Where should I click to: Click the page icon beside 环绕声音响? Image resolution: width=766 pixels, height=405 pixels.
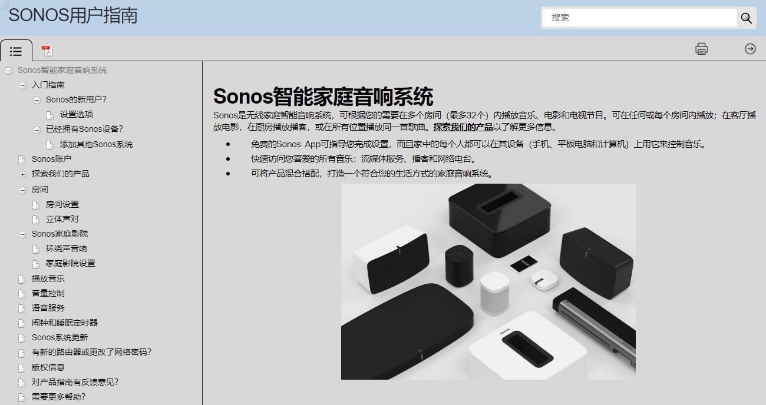coord(35,248)
